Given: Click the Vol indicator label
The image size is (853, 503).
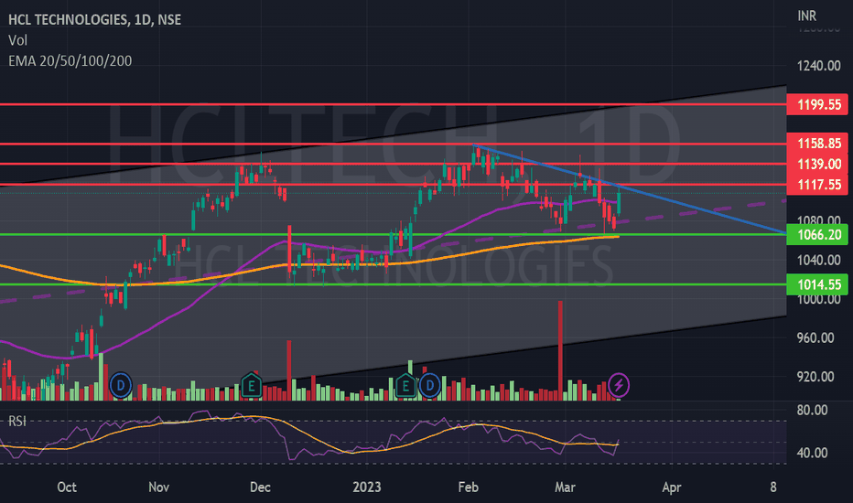Looking at the screenshot, I should pos(17,40).
